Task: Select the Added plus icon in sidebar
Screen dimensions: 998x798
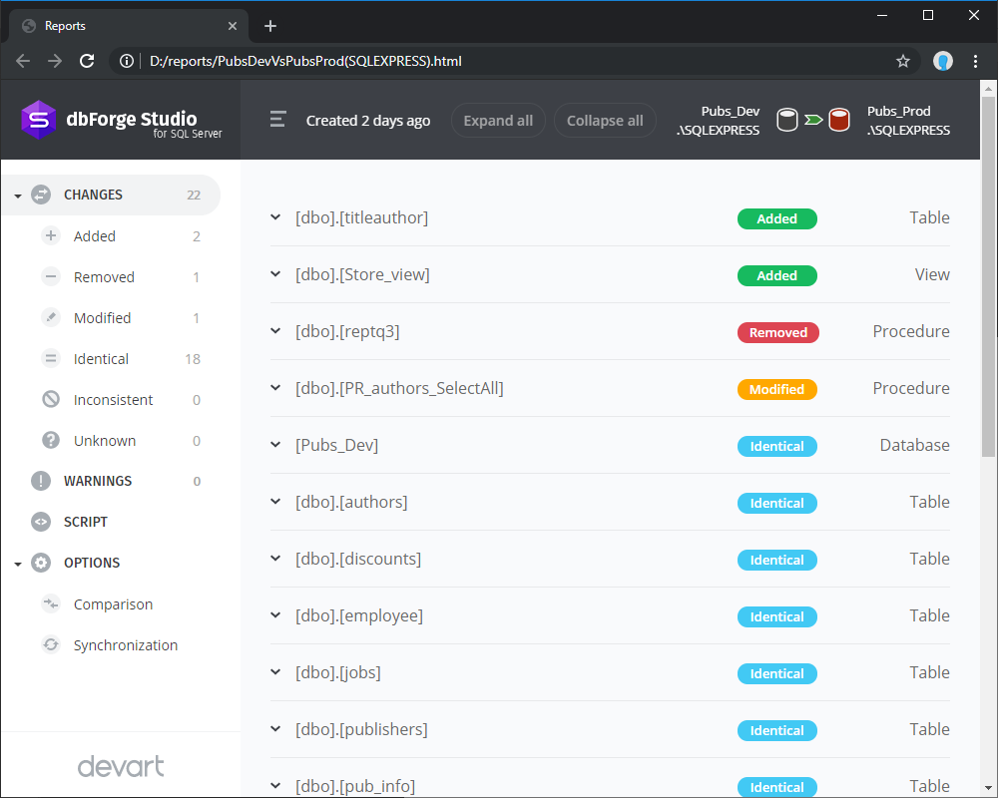Action: point(51,235)
